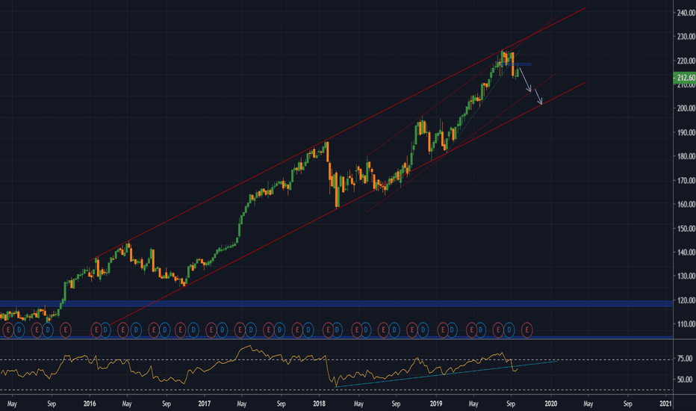
Task: Select the teal trendline under the RSI curve
Action: (x=446, y=374)
